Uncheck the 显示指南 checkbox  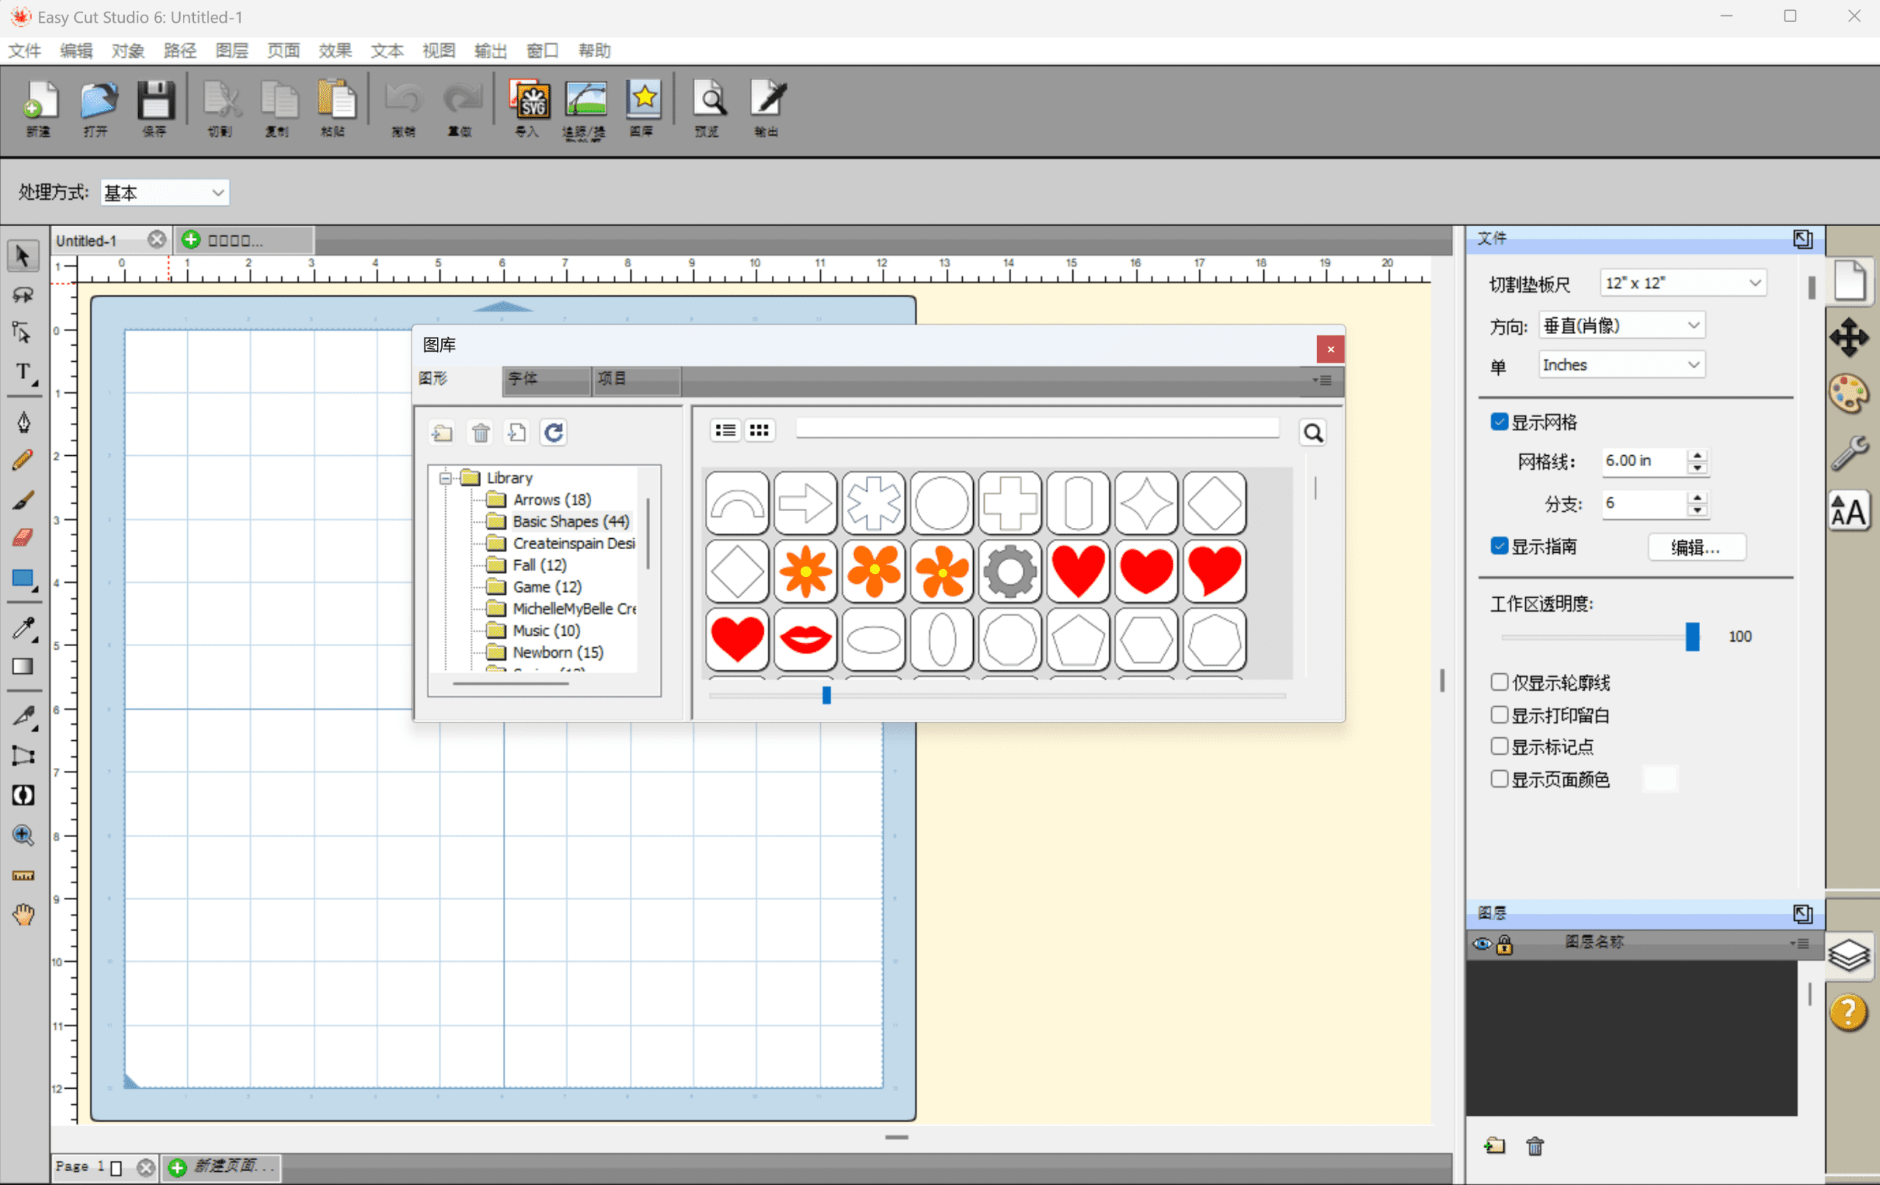click(1499, 546)
